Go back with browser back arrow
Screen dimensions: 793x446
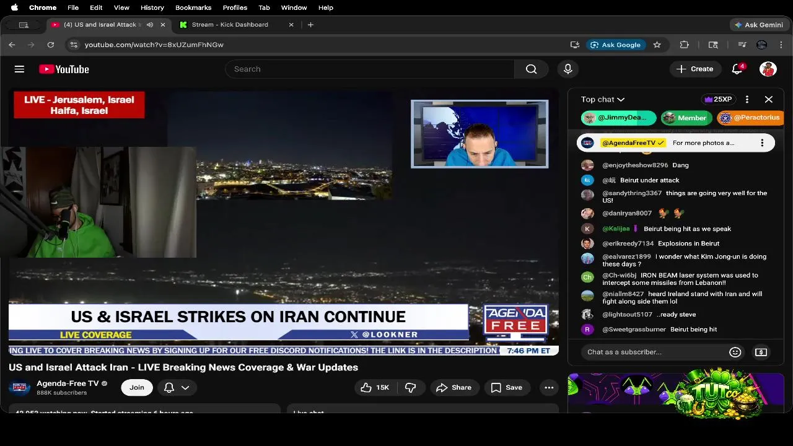click(x=12, y=45)
